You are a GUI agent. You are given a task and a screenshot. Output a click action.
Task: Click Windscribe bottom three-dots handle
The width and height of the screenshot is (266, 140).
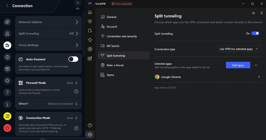coord(43,139)
